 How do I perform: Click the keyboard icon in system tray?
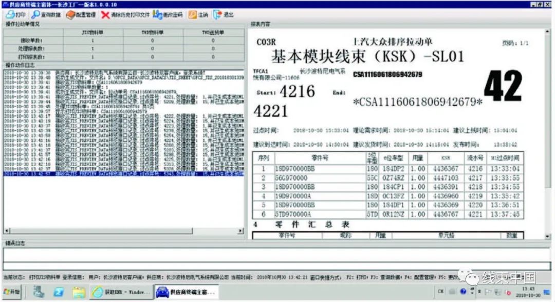click(x=452, y=292)
